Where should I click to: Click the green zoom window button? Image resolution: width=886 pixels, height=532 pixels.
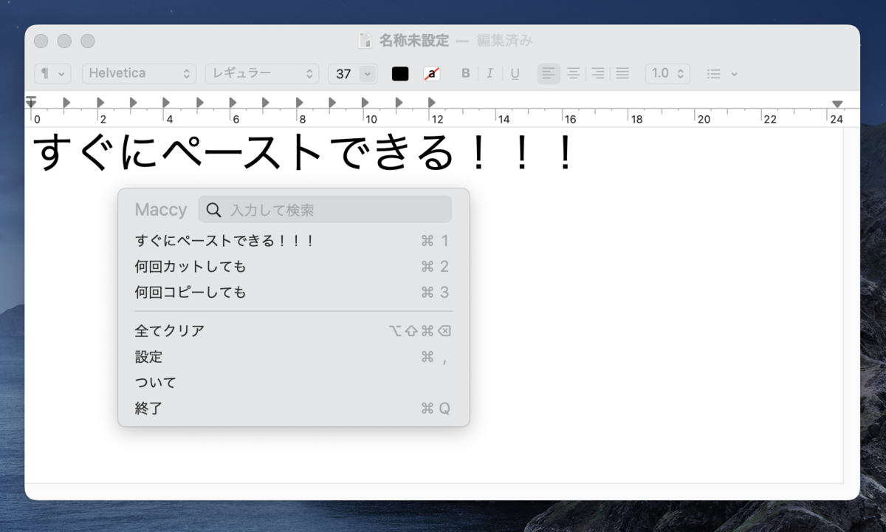coord(88,41)
